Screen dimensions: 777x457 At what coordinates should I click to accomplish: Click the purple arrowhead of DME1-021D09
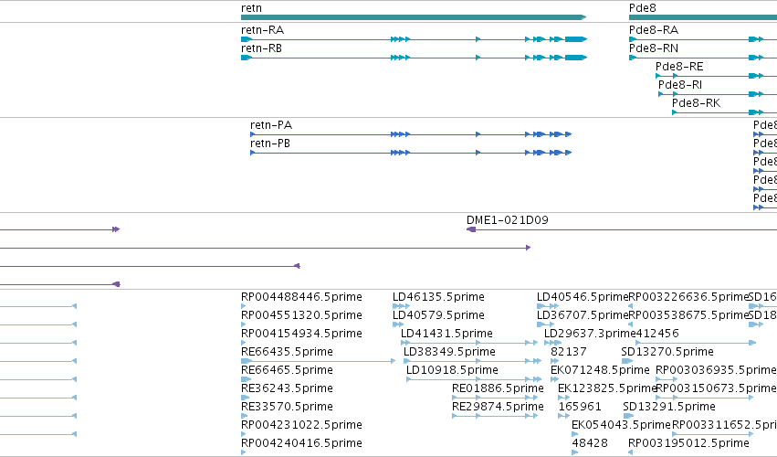pyautogui.click(x=471, y=229)
